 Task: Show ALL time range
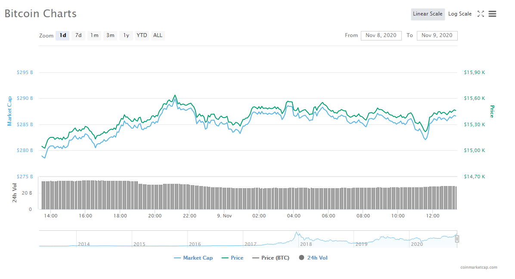[x=158, y=35]
